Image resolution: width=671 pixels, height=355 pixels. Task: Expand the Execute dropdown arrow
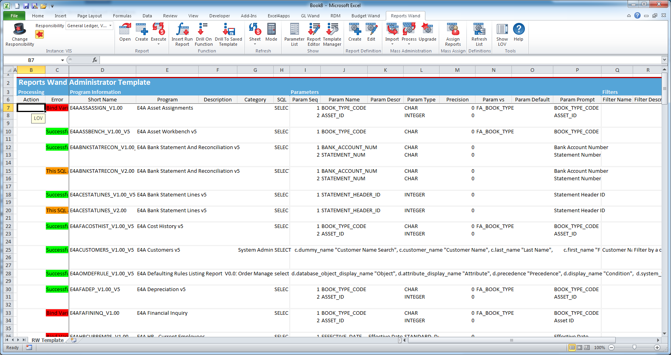tap(158, 44)
